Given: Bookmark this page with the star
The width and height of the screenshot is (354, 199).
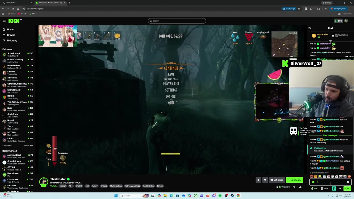Looking at the screenshot, I should point(299,9).
